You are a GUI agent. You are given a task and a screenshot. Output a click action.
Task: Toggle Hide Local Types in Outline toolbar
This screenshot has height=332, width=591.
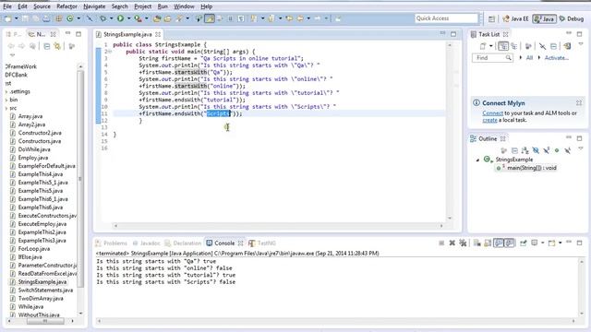(568, 150)
